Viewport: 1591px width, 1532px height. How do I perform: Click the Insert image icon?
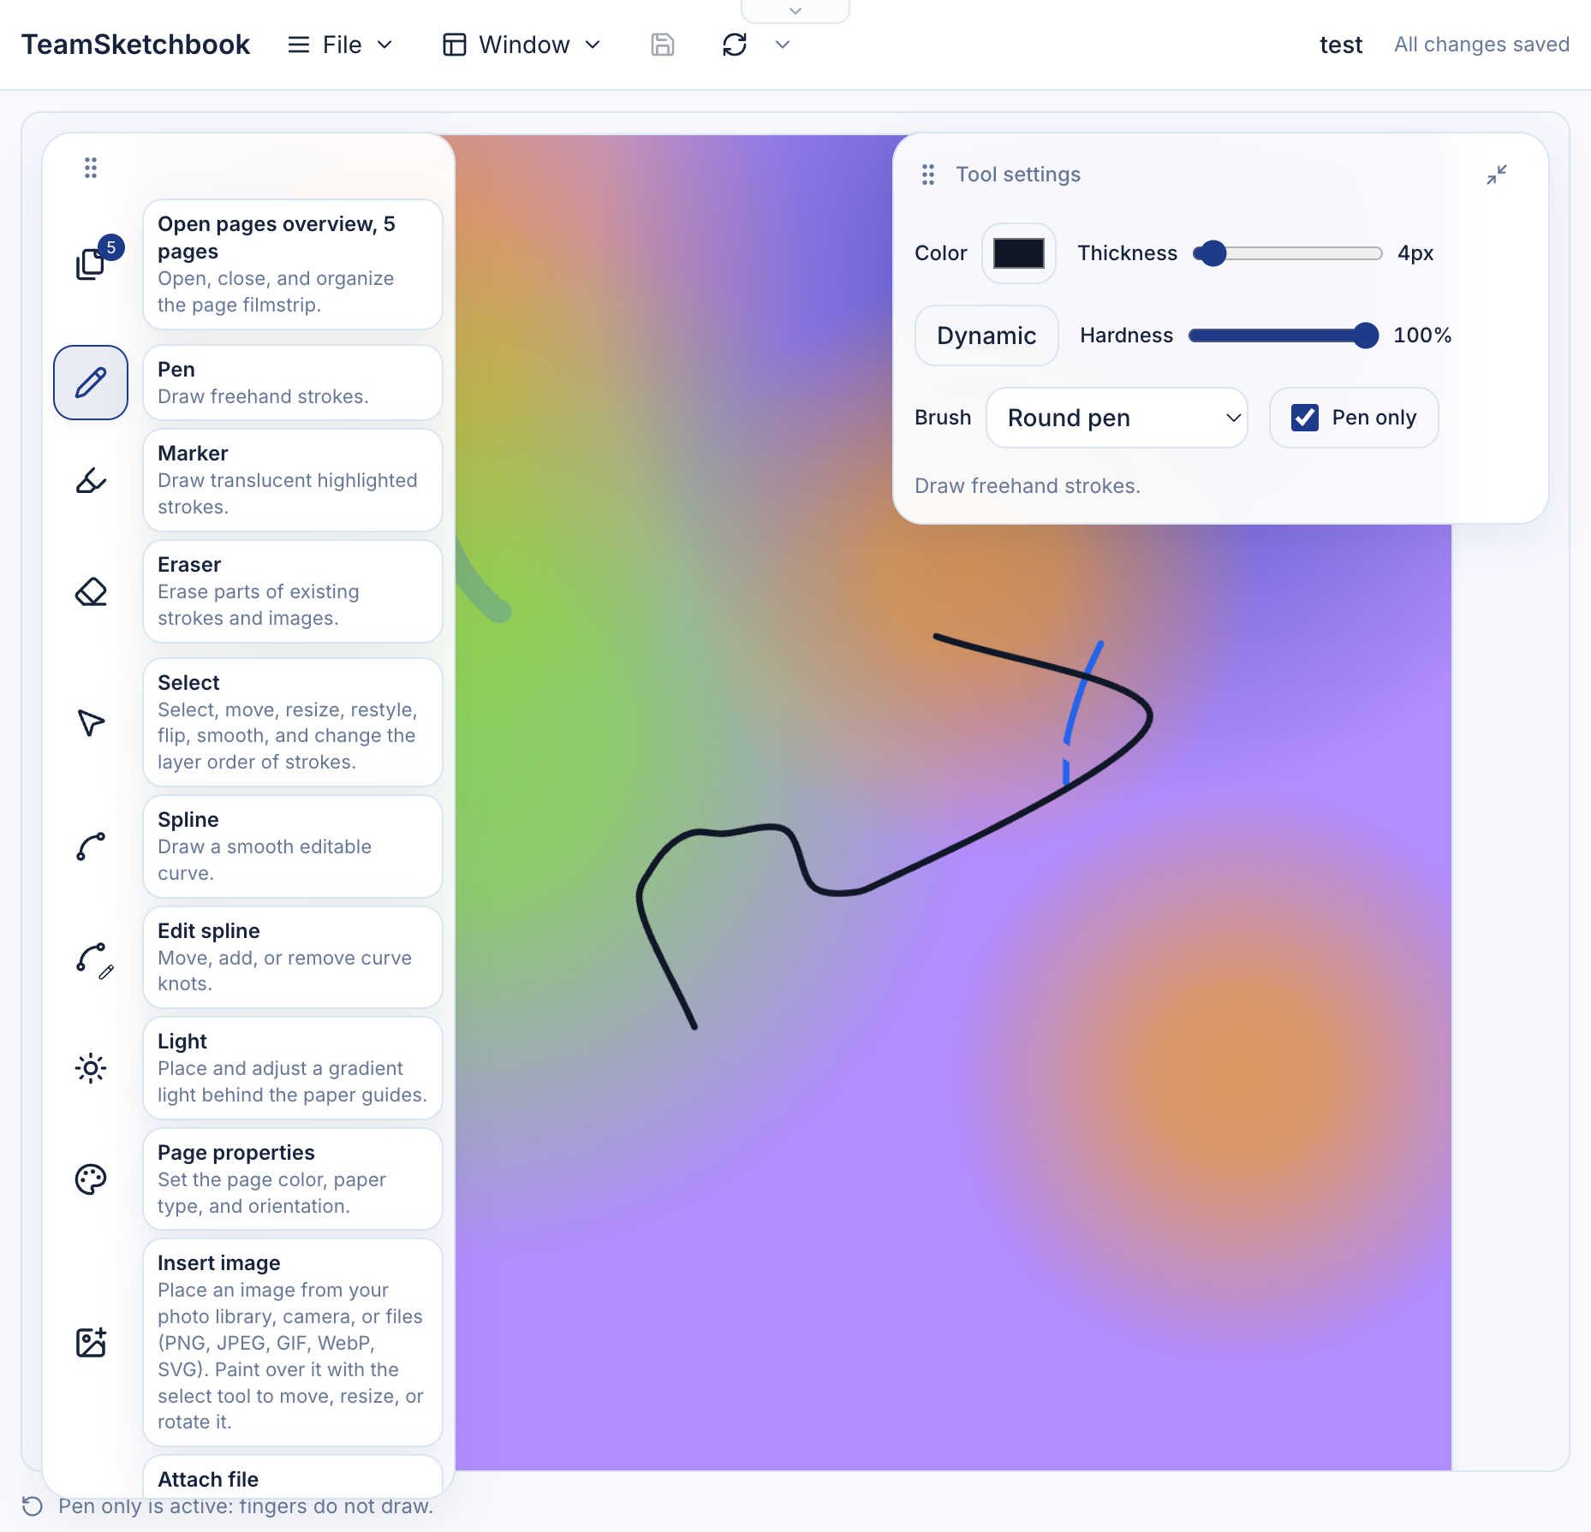[x=91, y=1342]
